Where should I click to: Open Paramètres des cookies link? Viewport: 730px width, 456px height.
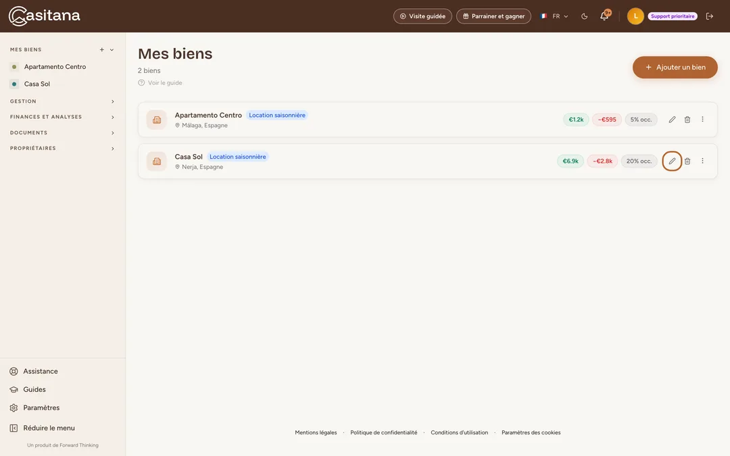point(531,433)
